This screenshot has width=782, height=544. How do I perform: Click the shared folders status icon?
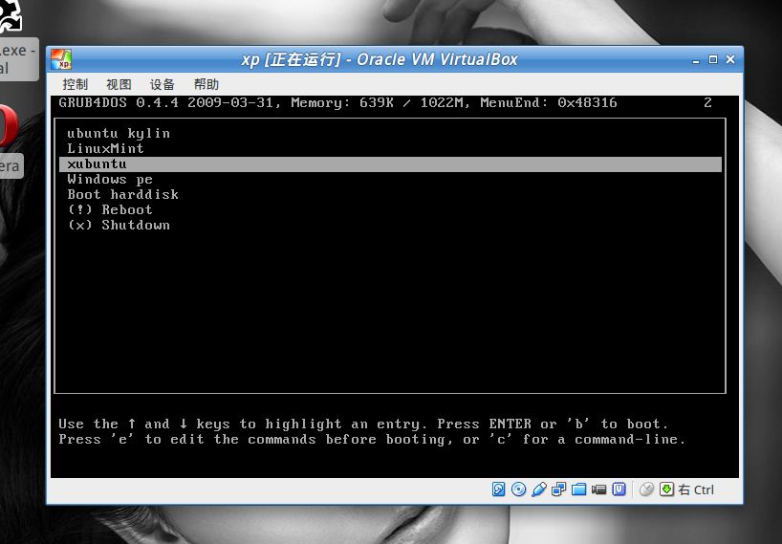pyautogui.click(x=578, y=490)
